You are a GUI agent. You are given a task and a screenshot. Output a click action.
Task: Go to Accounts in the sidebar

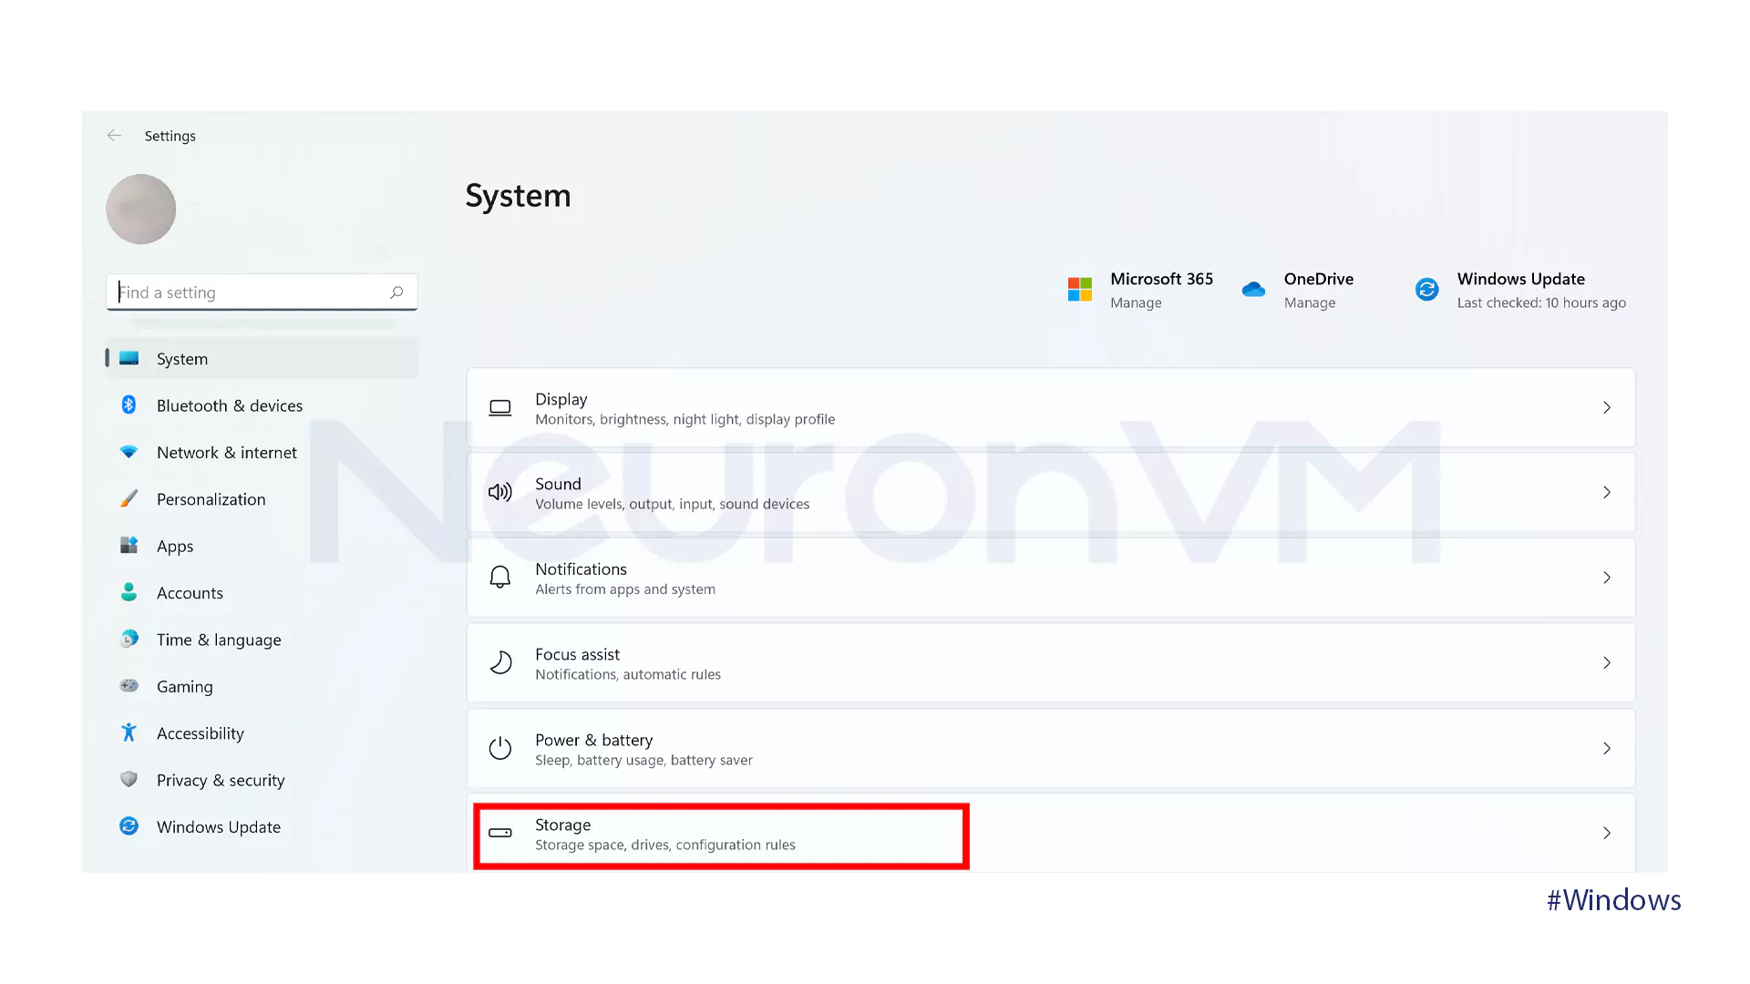click(x=190, y=593)
